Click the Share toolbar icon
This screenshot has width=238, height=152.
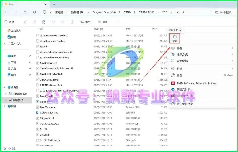pos(63,22)
